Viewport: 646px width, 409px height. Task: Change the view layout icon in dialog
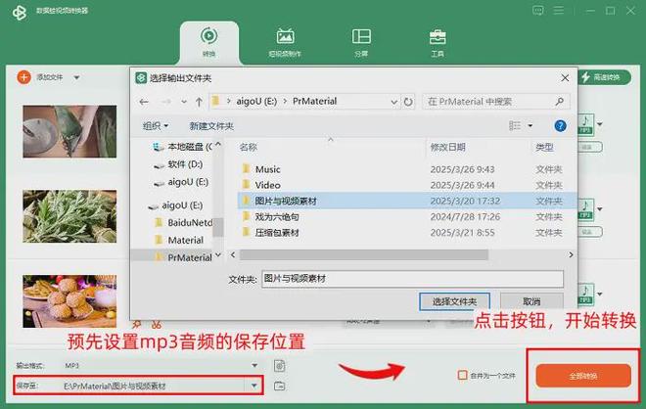[x=515, y=125]
